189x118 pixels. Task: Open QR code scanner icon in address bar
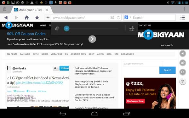[112, 18]
